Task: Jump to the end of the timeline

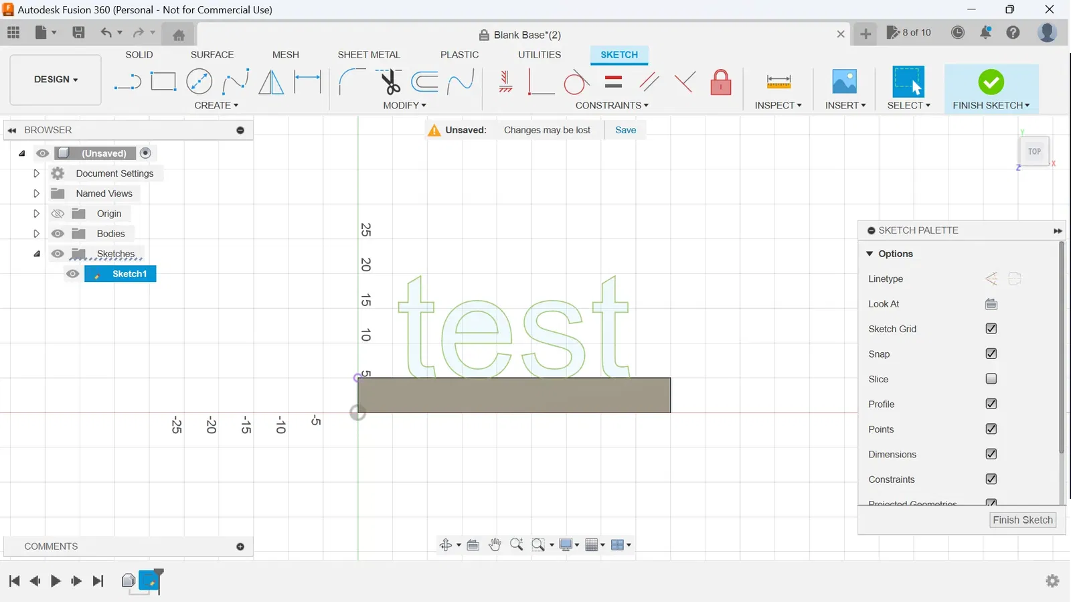Action: pos(98,581)
